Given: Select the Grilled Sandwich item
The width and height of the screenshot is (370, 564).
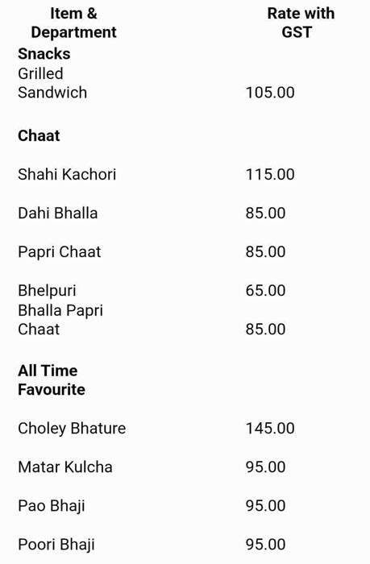Looking at the screenshot, I should (52, 83).
